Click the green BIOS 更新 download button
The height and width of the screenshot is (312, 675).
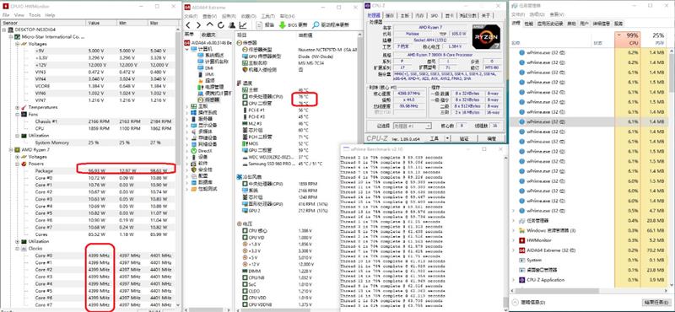pos(293,25)
